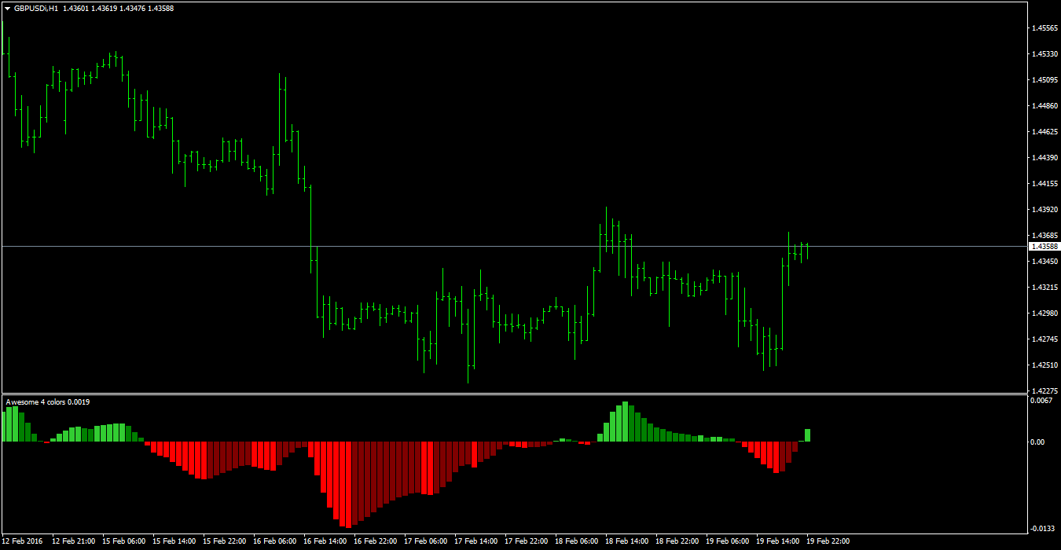The width and height of the screenshot is (1061, 550).
Task: Click the 17 Feb 06:00 time label
Action: [x=426, y=541]
